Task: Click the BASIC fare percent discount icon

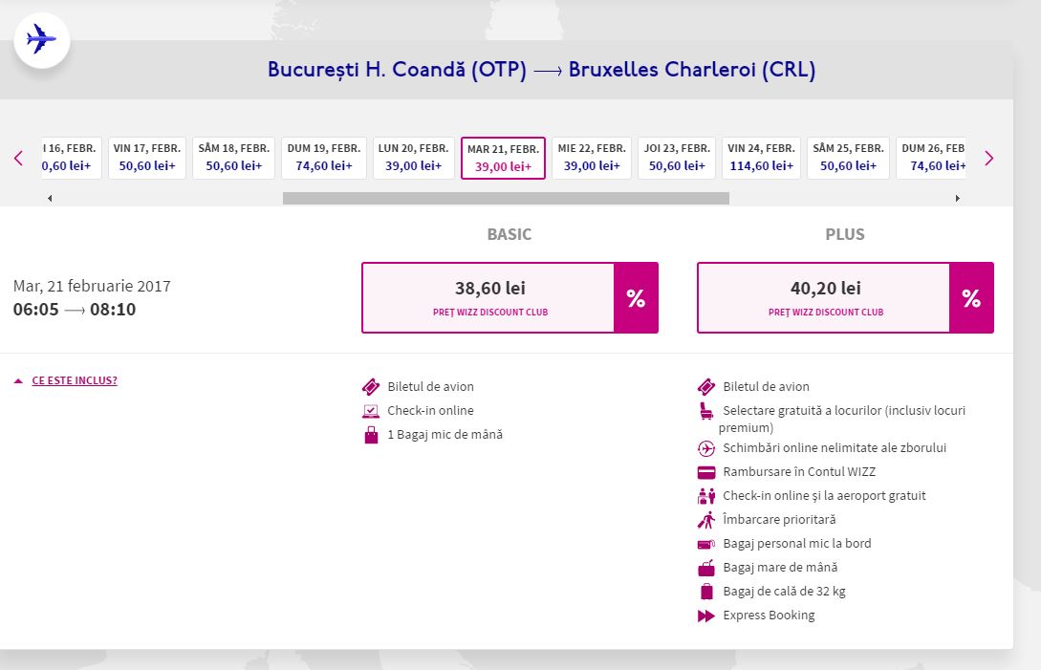Action: click(x=636, y=298)
